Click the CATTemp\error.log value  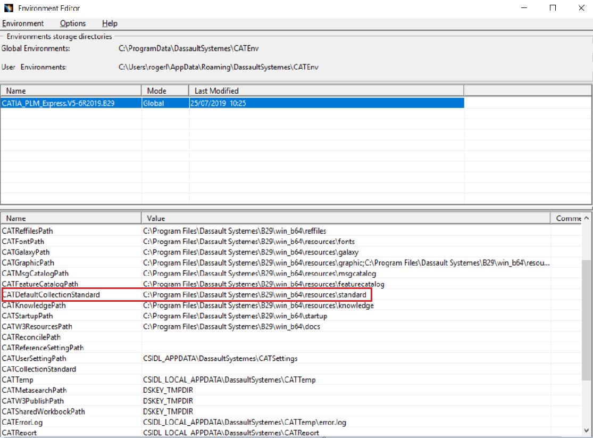244,422
